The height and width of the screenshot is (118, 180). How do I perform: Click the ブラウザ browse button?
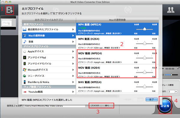coord(95,105)
